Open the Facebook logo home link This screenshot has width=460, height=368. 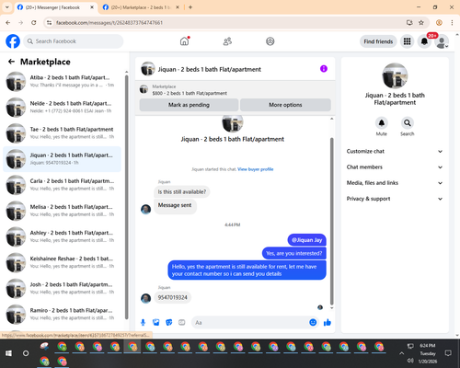tap(13, 41)
